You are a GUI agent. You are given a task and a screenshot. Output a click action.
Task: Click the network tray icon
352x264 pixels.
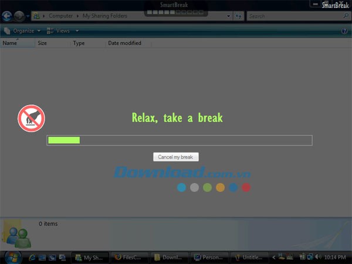click(310, 257)
